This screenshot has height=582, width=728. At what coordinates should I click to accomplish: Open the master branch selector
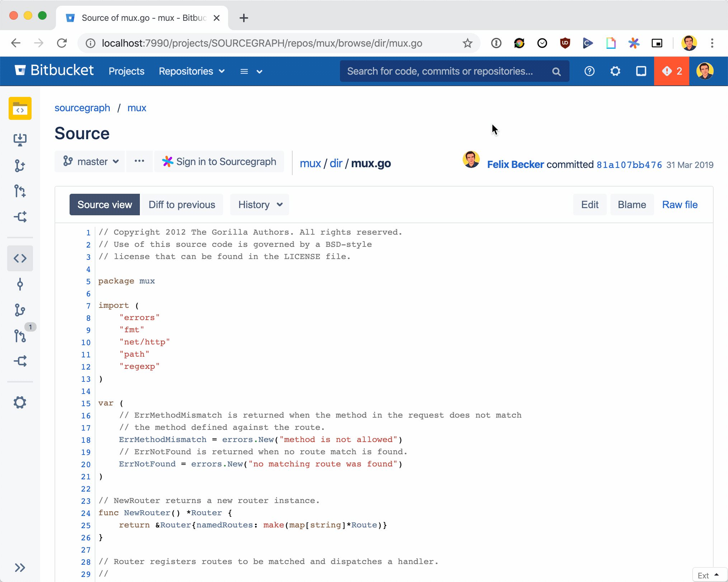[x=90, y=161]
